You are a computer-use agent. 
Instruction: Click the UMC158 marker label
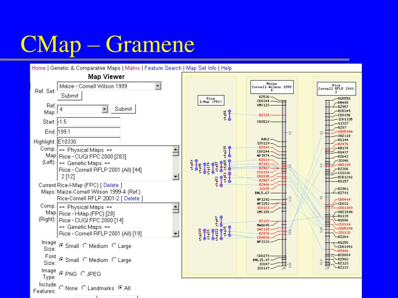pyautogui.click(x=263, y=212)
